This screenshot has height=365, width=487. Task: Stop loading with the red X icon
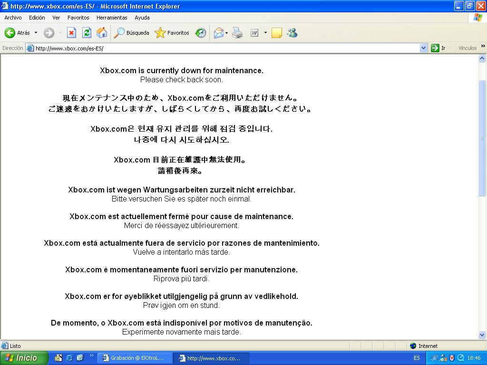point(71,33)
